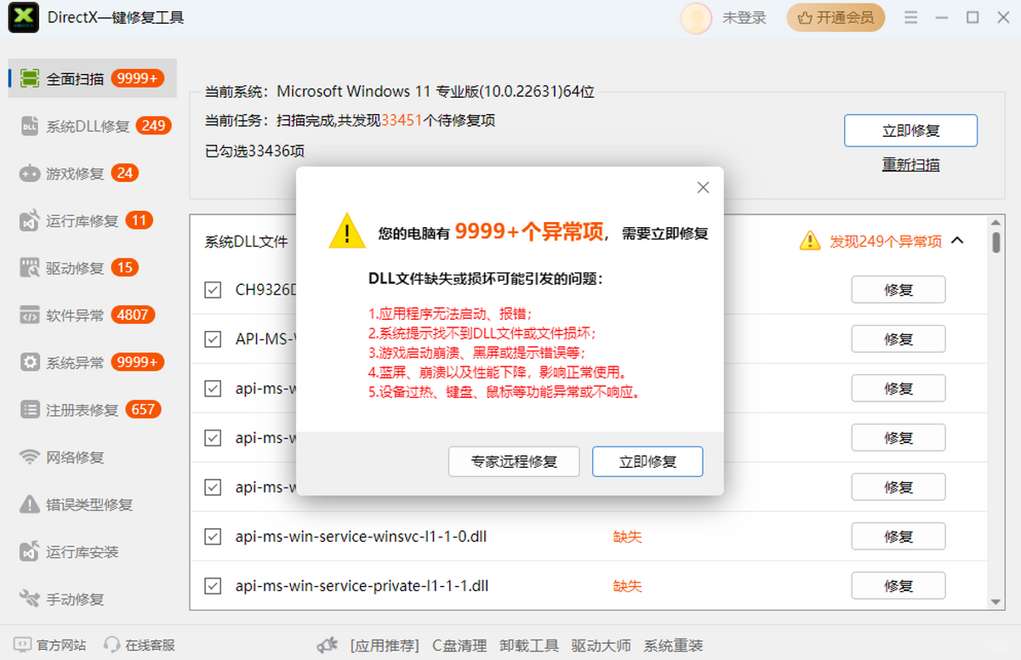
Task: Click the network repair wifi icon
Action: click(30, 458)
